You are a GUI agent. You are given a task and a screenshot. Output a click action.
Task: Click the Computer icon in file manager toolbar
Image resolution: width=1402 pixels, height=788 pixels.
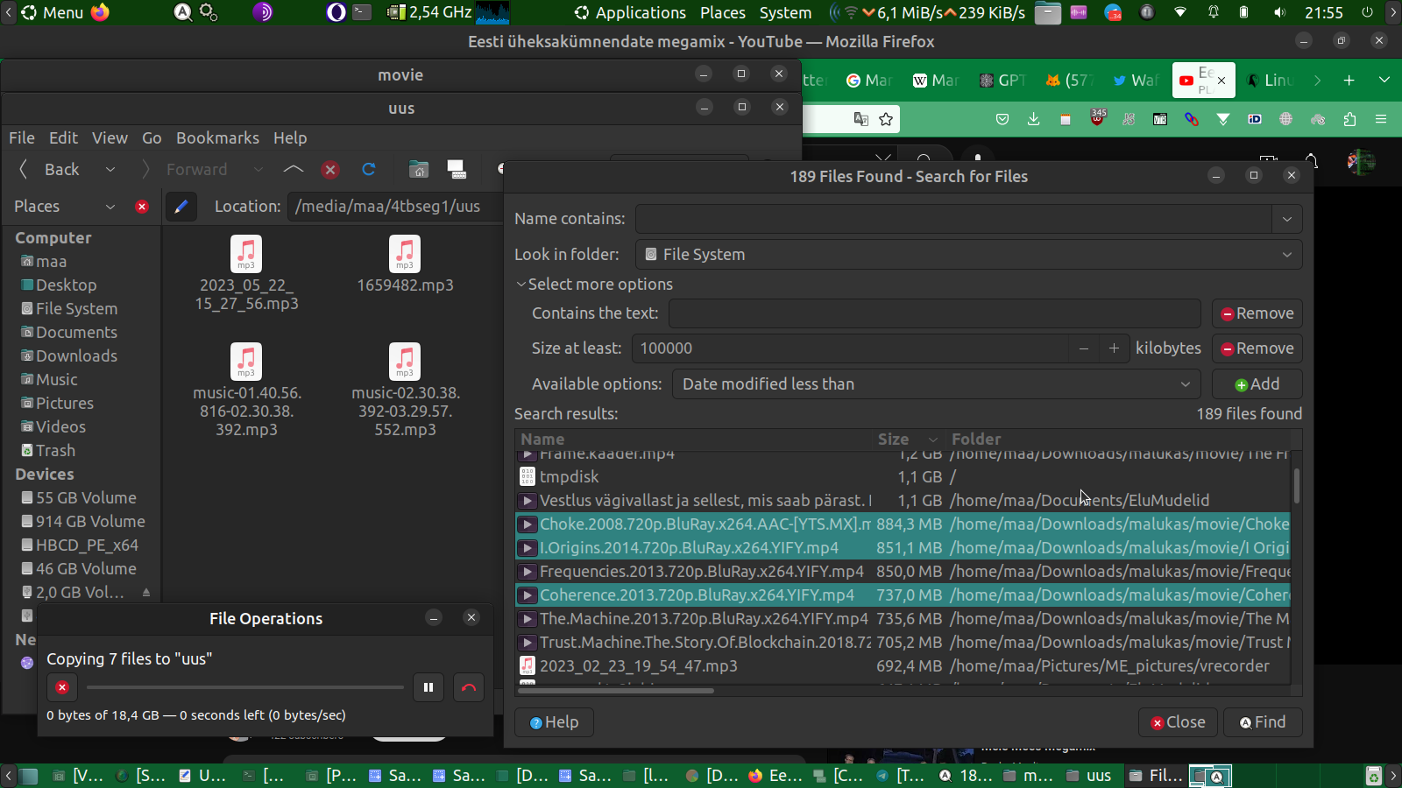coord(457,170)
